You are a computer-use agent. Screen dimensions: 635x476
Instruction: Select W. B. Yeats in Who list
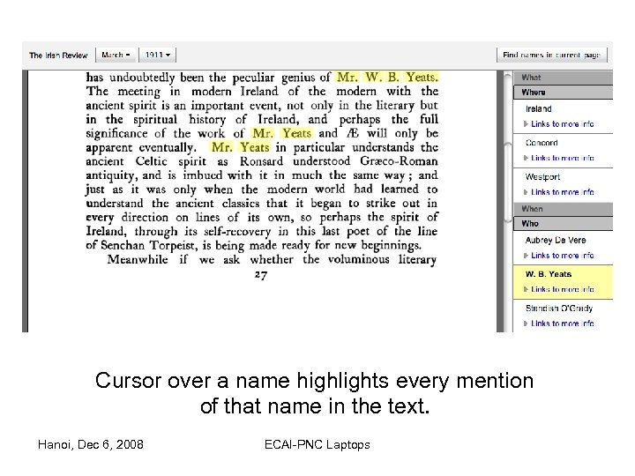pos(549,274)
